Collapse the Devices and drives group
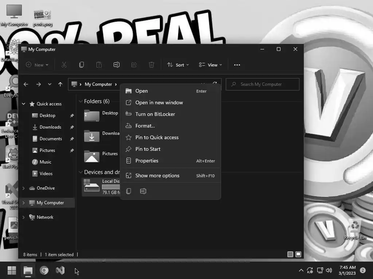 click(x=81, y=172)
